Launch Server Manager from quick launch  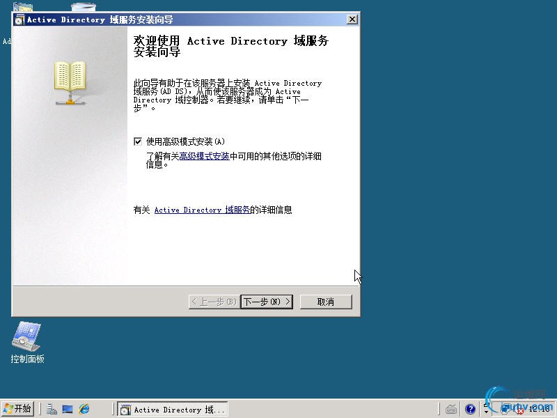point(52,409)
